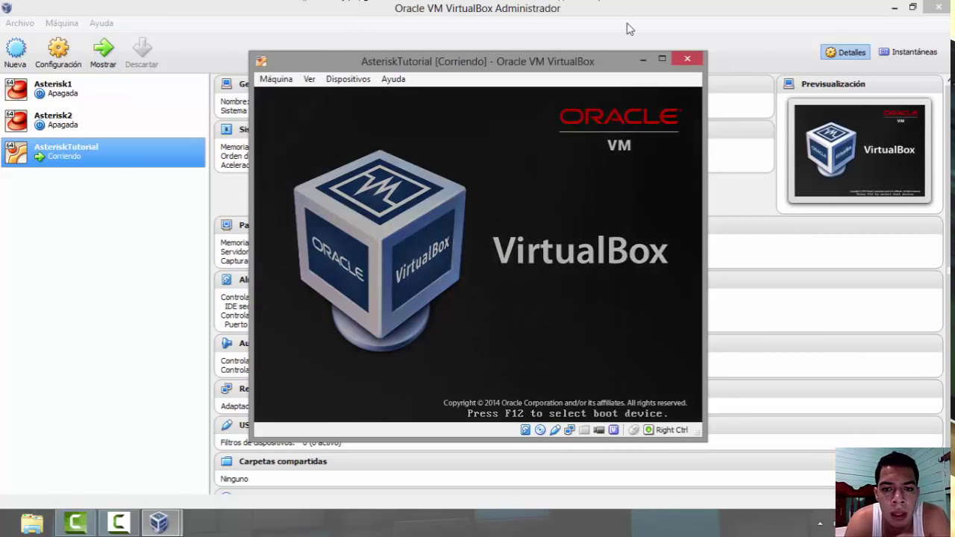Screen dimensions: 955x537
Task: Click the video capture status icon
Action: [598, 430]
